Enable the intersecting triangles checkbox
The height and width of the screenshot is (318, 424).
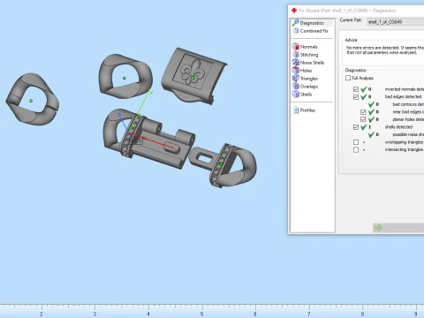click(x=356, y=149)
